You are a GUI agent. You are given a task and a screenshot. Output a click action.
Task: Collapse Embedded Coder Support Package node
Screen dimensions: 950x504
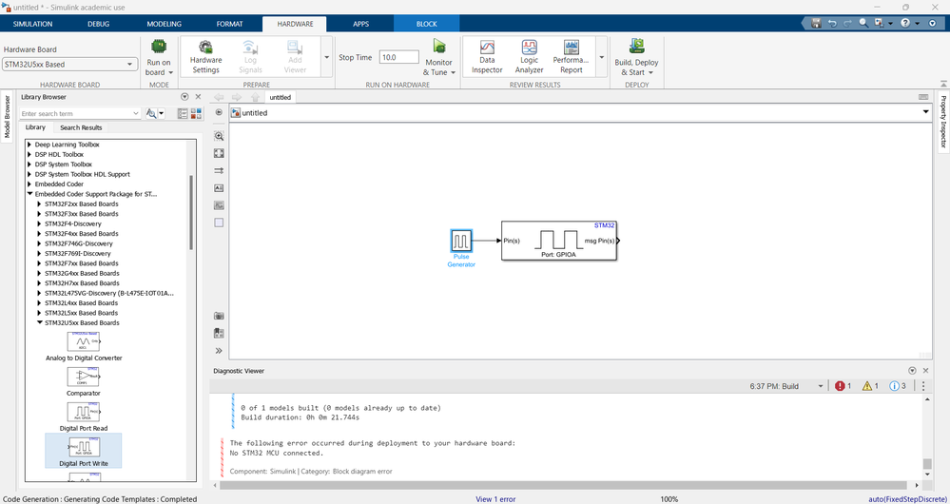pos(29,194)
